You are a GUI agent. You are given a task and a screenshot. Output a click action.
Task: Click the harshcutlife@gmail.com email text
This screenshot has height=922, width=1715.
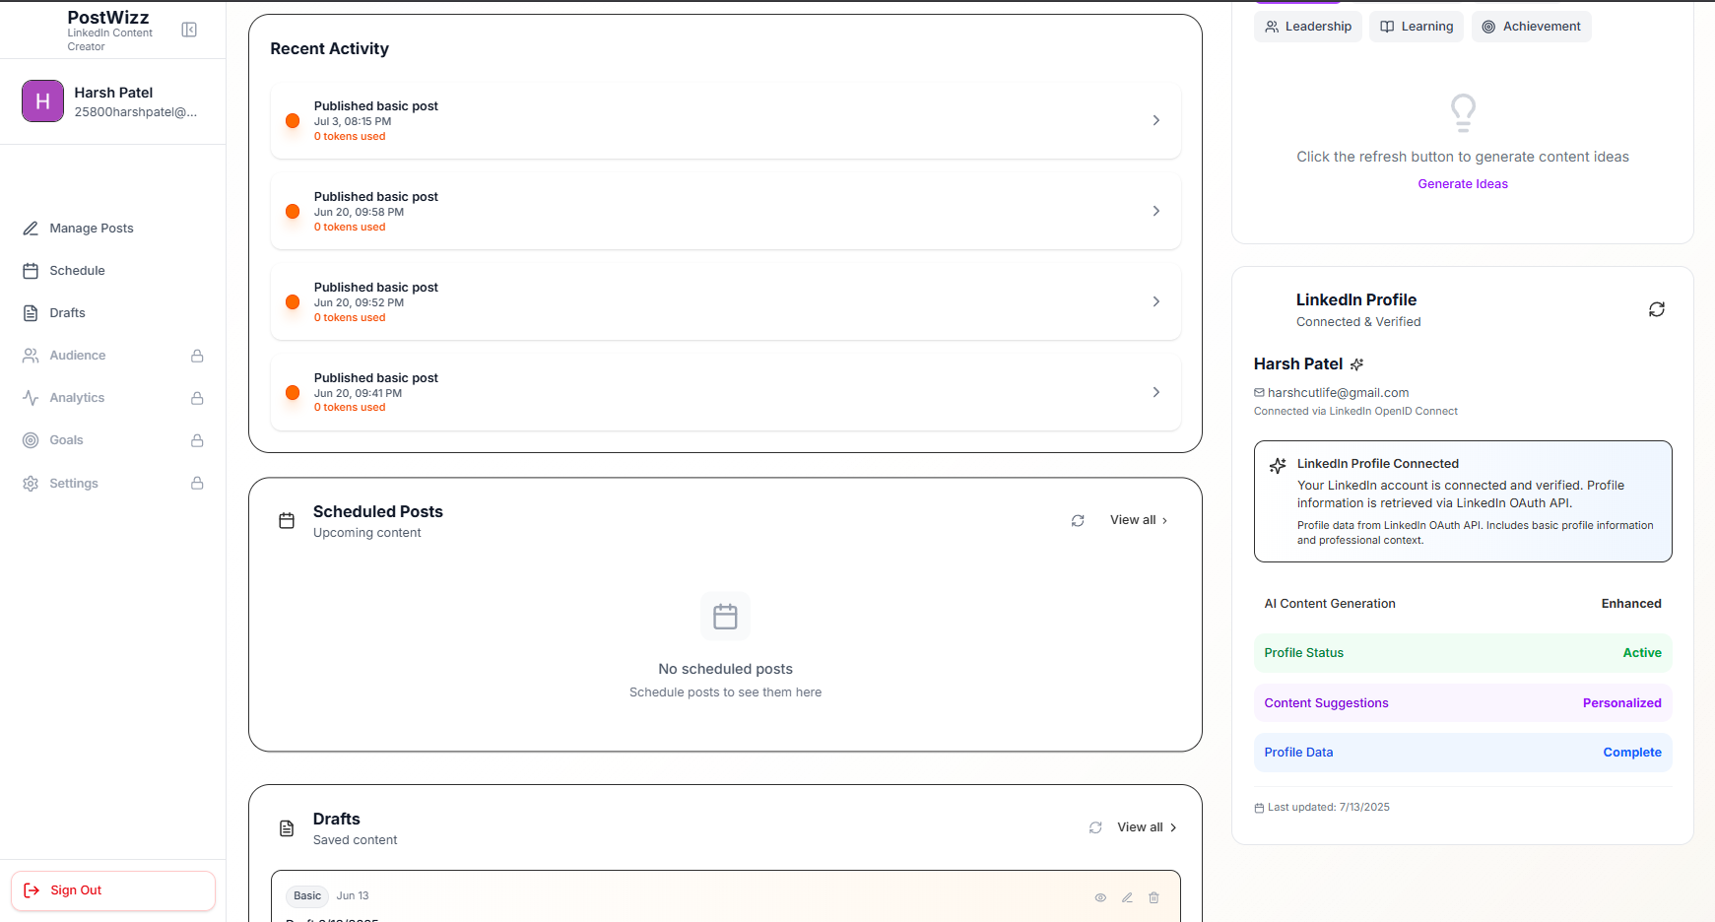1338,393
